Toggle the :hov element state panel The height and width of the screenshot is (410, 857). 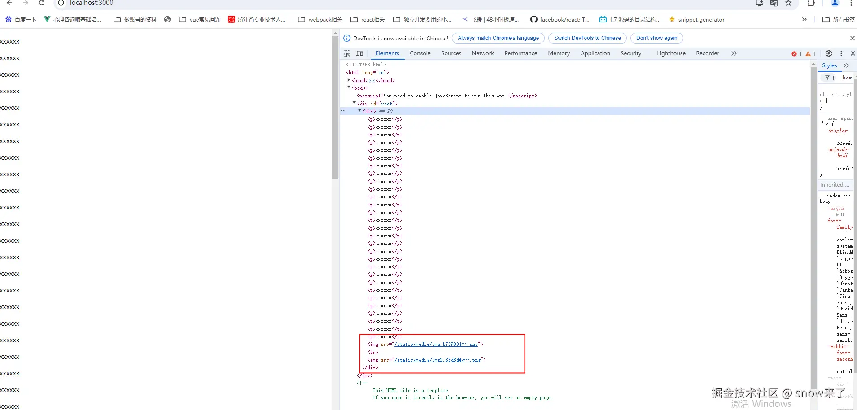click(x=846, y=78)
